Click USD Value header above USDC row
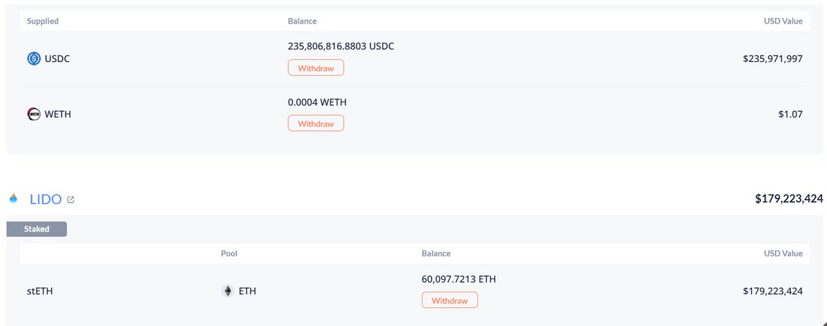This screenshot has height=326, width=827. pyautogui.click(x=782, y=21)
